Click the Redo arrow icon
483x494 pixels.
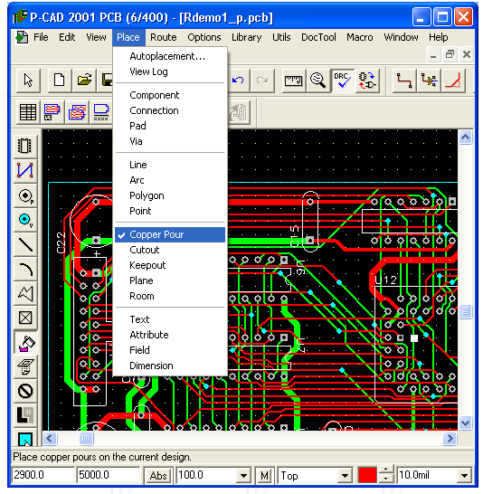[262, 81]
